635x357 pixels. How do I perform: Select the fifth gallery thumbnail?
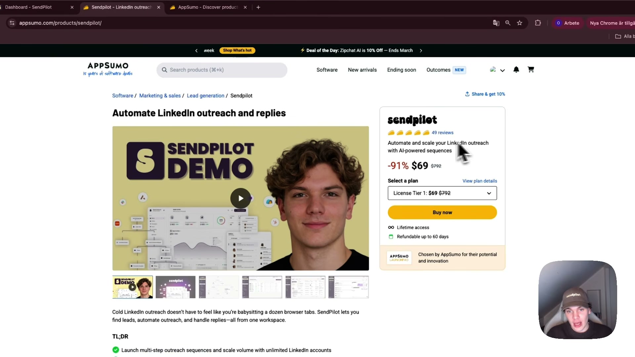[x=305, y=287]
